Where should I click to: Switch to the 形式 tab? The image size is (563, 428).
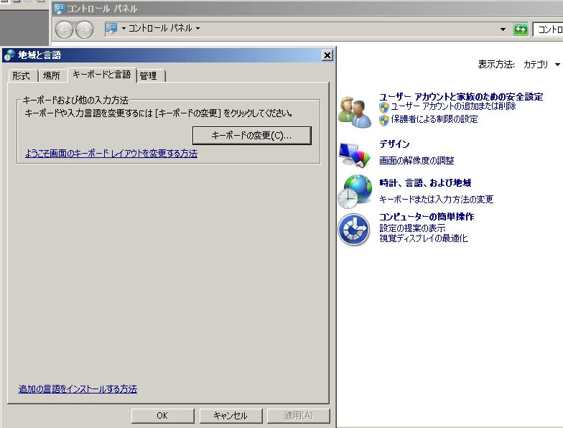click(21, 75)
